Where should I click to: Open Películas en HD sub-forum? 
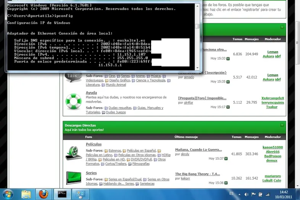point(114,160)
